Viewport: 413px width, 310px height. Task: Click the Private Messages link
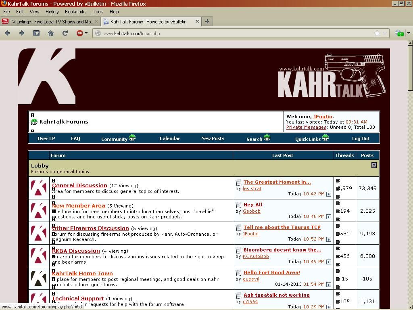(x=306, y=127)
